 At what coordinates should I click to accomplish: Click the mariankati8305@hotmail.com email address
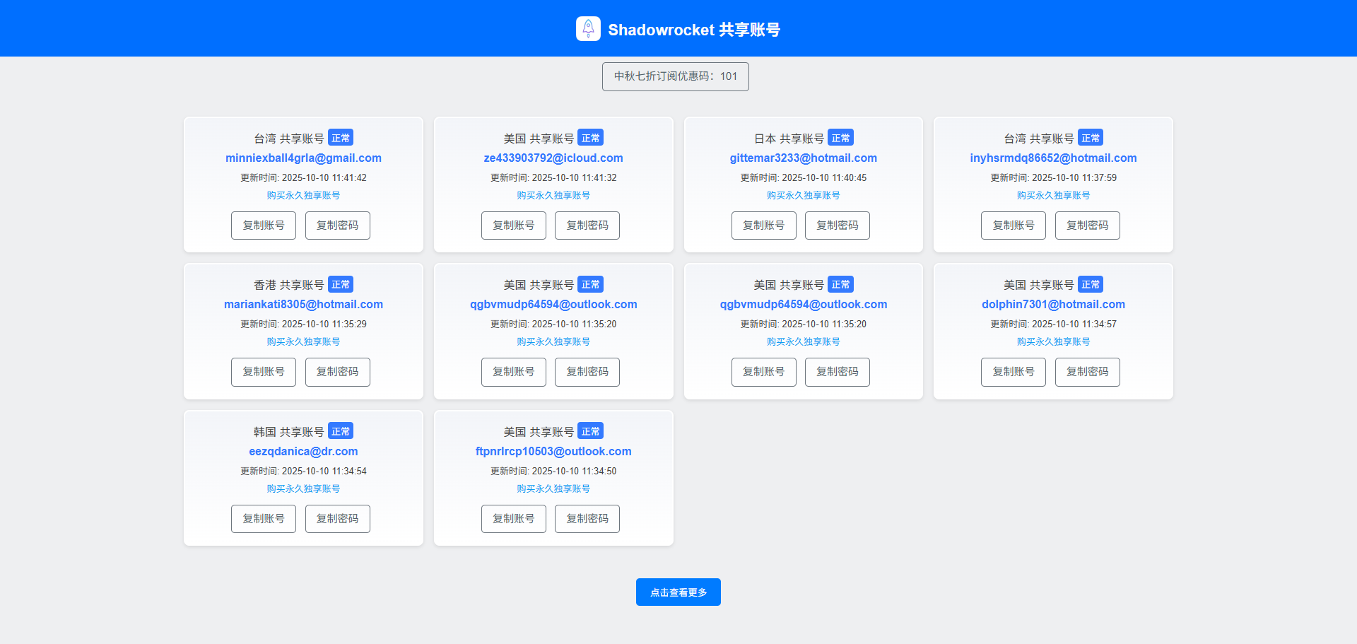(303, 305)
